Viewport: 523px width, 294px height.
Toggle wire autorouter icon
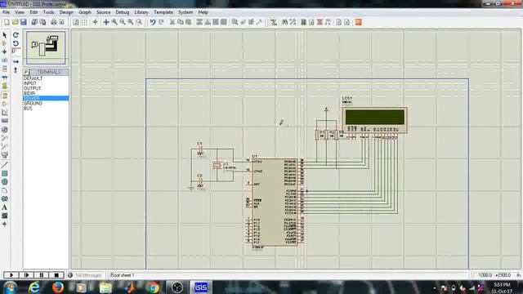pos(274,22)
